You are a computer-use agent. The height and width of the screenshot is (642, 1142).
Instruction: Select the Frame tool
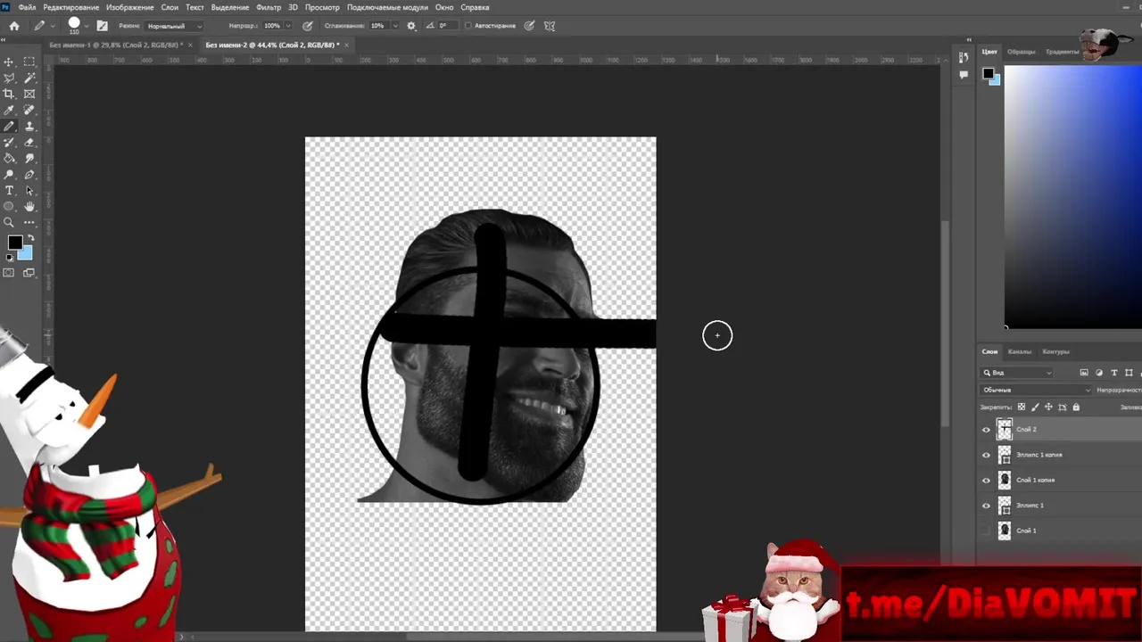tap(29, 94)
